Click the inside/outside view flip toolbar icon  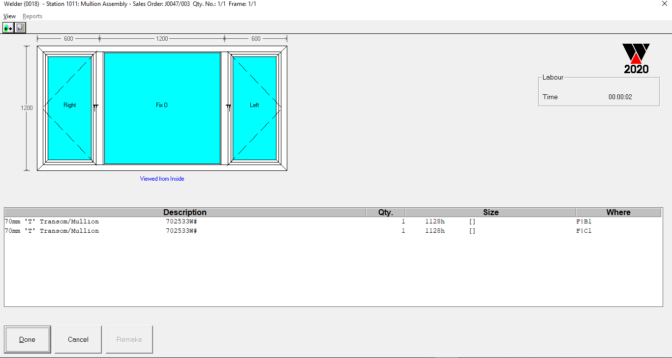[x=8, y=28]
